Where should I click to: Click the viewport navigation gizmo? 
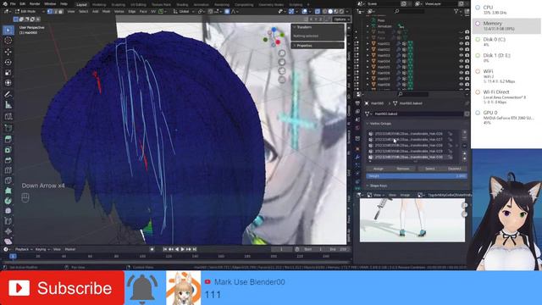(x=274, y=37)
